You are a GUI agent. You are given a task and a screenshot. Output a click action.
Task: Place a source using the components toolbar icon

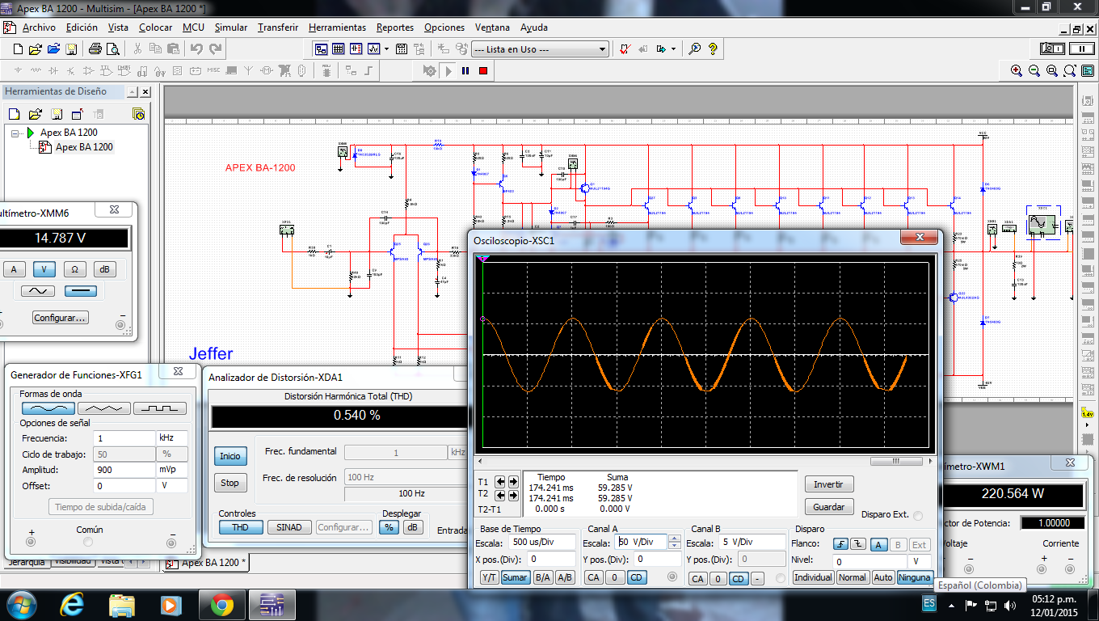[18, 70]
